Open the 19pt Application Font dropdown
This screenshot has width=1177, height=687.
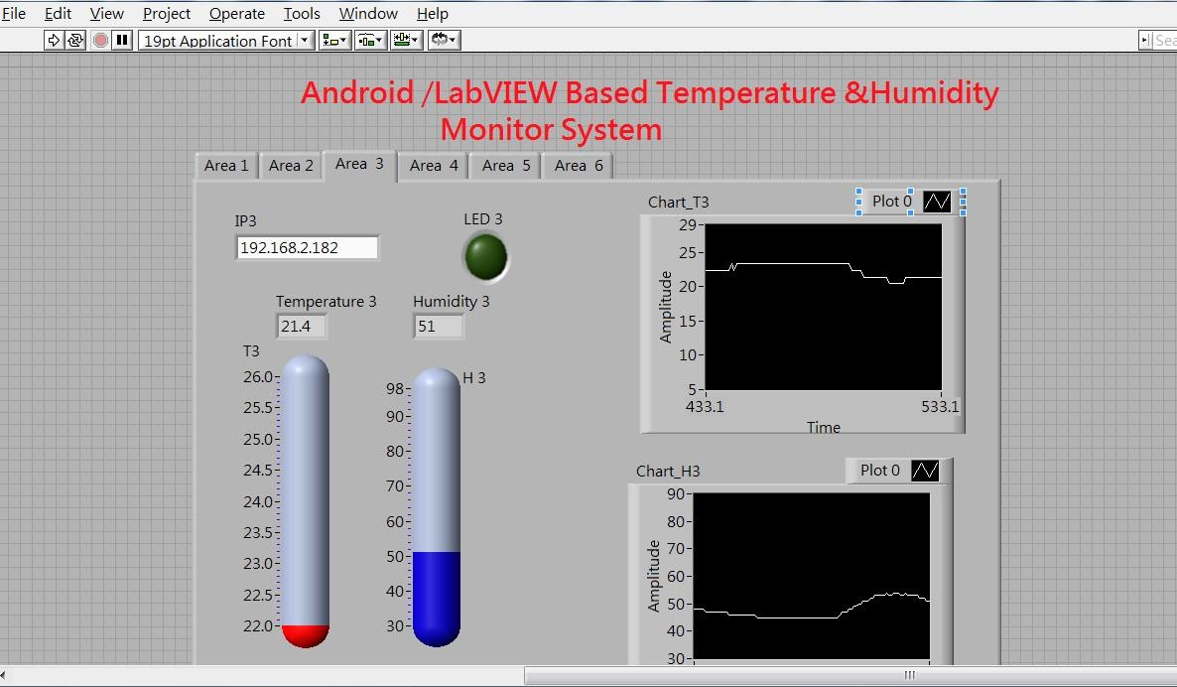click(226, 41)
